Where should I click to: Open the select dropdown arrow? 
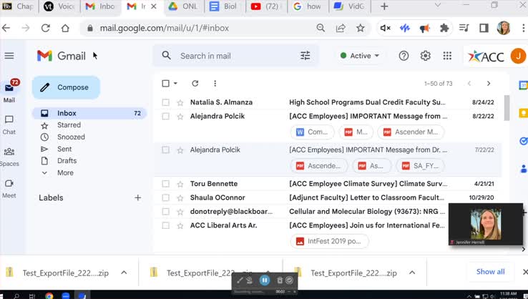coord(175,83)
